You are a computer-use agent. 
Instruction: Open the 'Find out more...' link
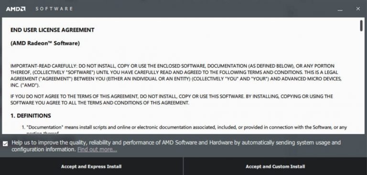tap(97, 149)
